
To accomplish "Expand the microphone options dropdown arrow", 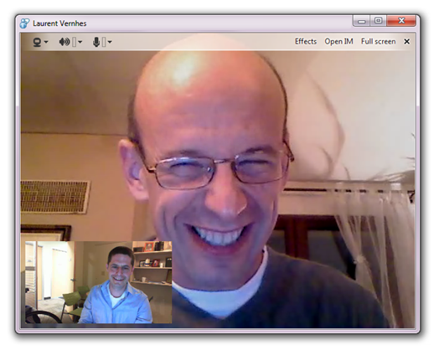I will click(110, 42).
